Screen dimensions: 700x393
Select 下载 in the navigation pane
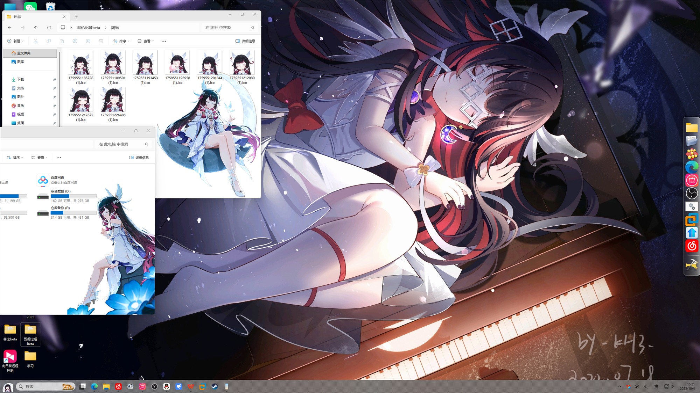(20, 80)
